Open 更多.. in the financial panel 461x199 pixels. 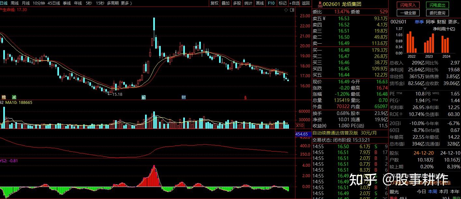[454, 22]
